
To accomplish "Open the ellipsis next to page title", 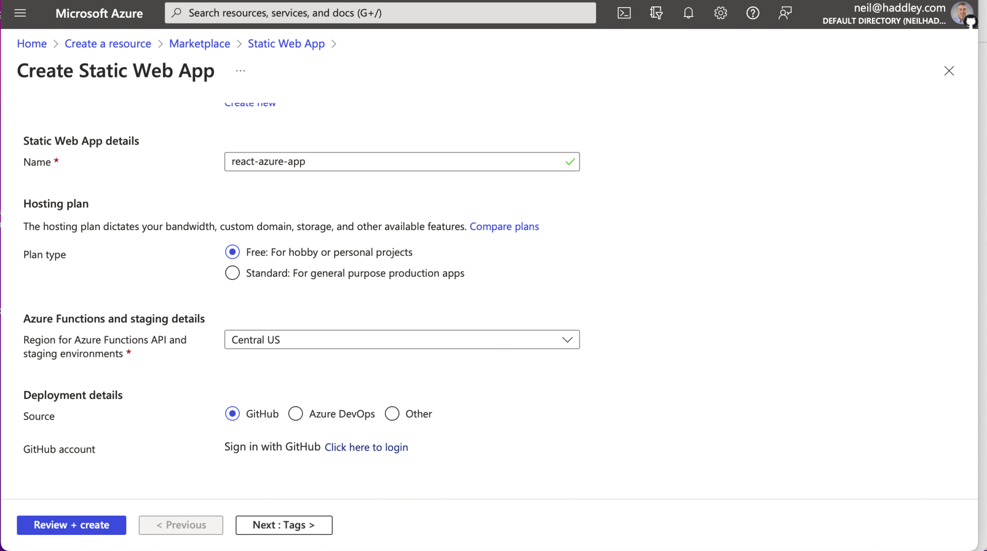I will coord(240,71).
